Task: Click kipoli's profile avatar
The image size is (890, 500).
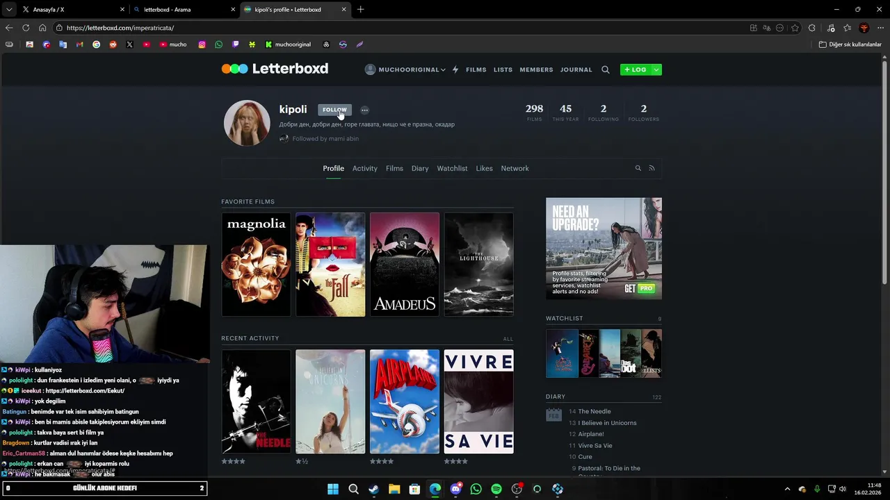Action: [247, 123]
